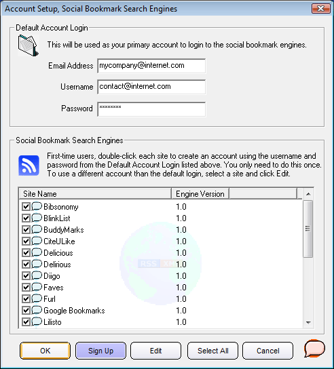Select the Google Bookmarks row name
Viewport: 334px width, 369px height.
[74, 311]
